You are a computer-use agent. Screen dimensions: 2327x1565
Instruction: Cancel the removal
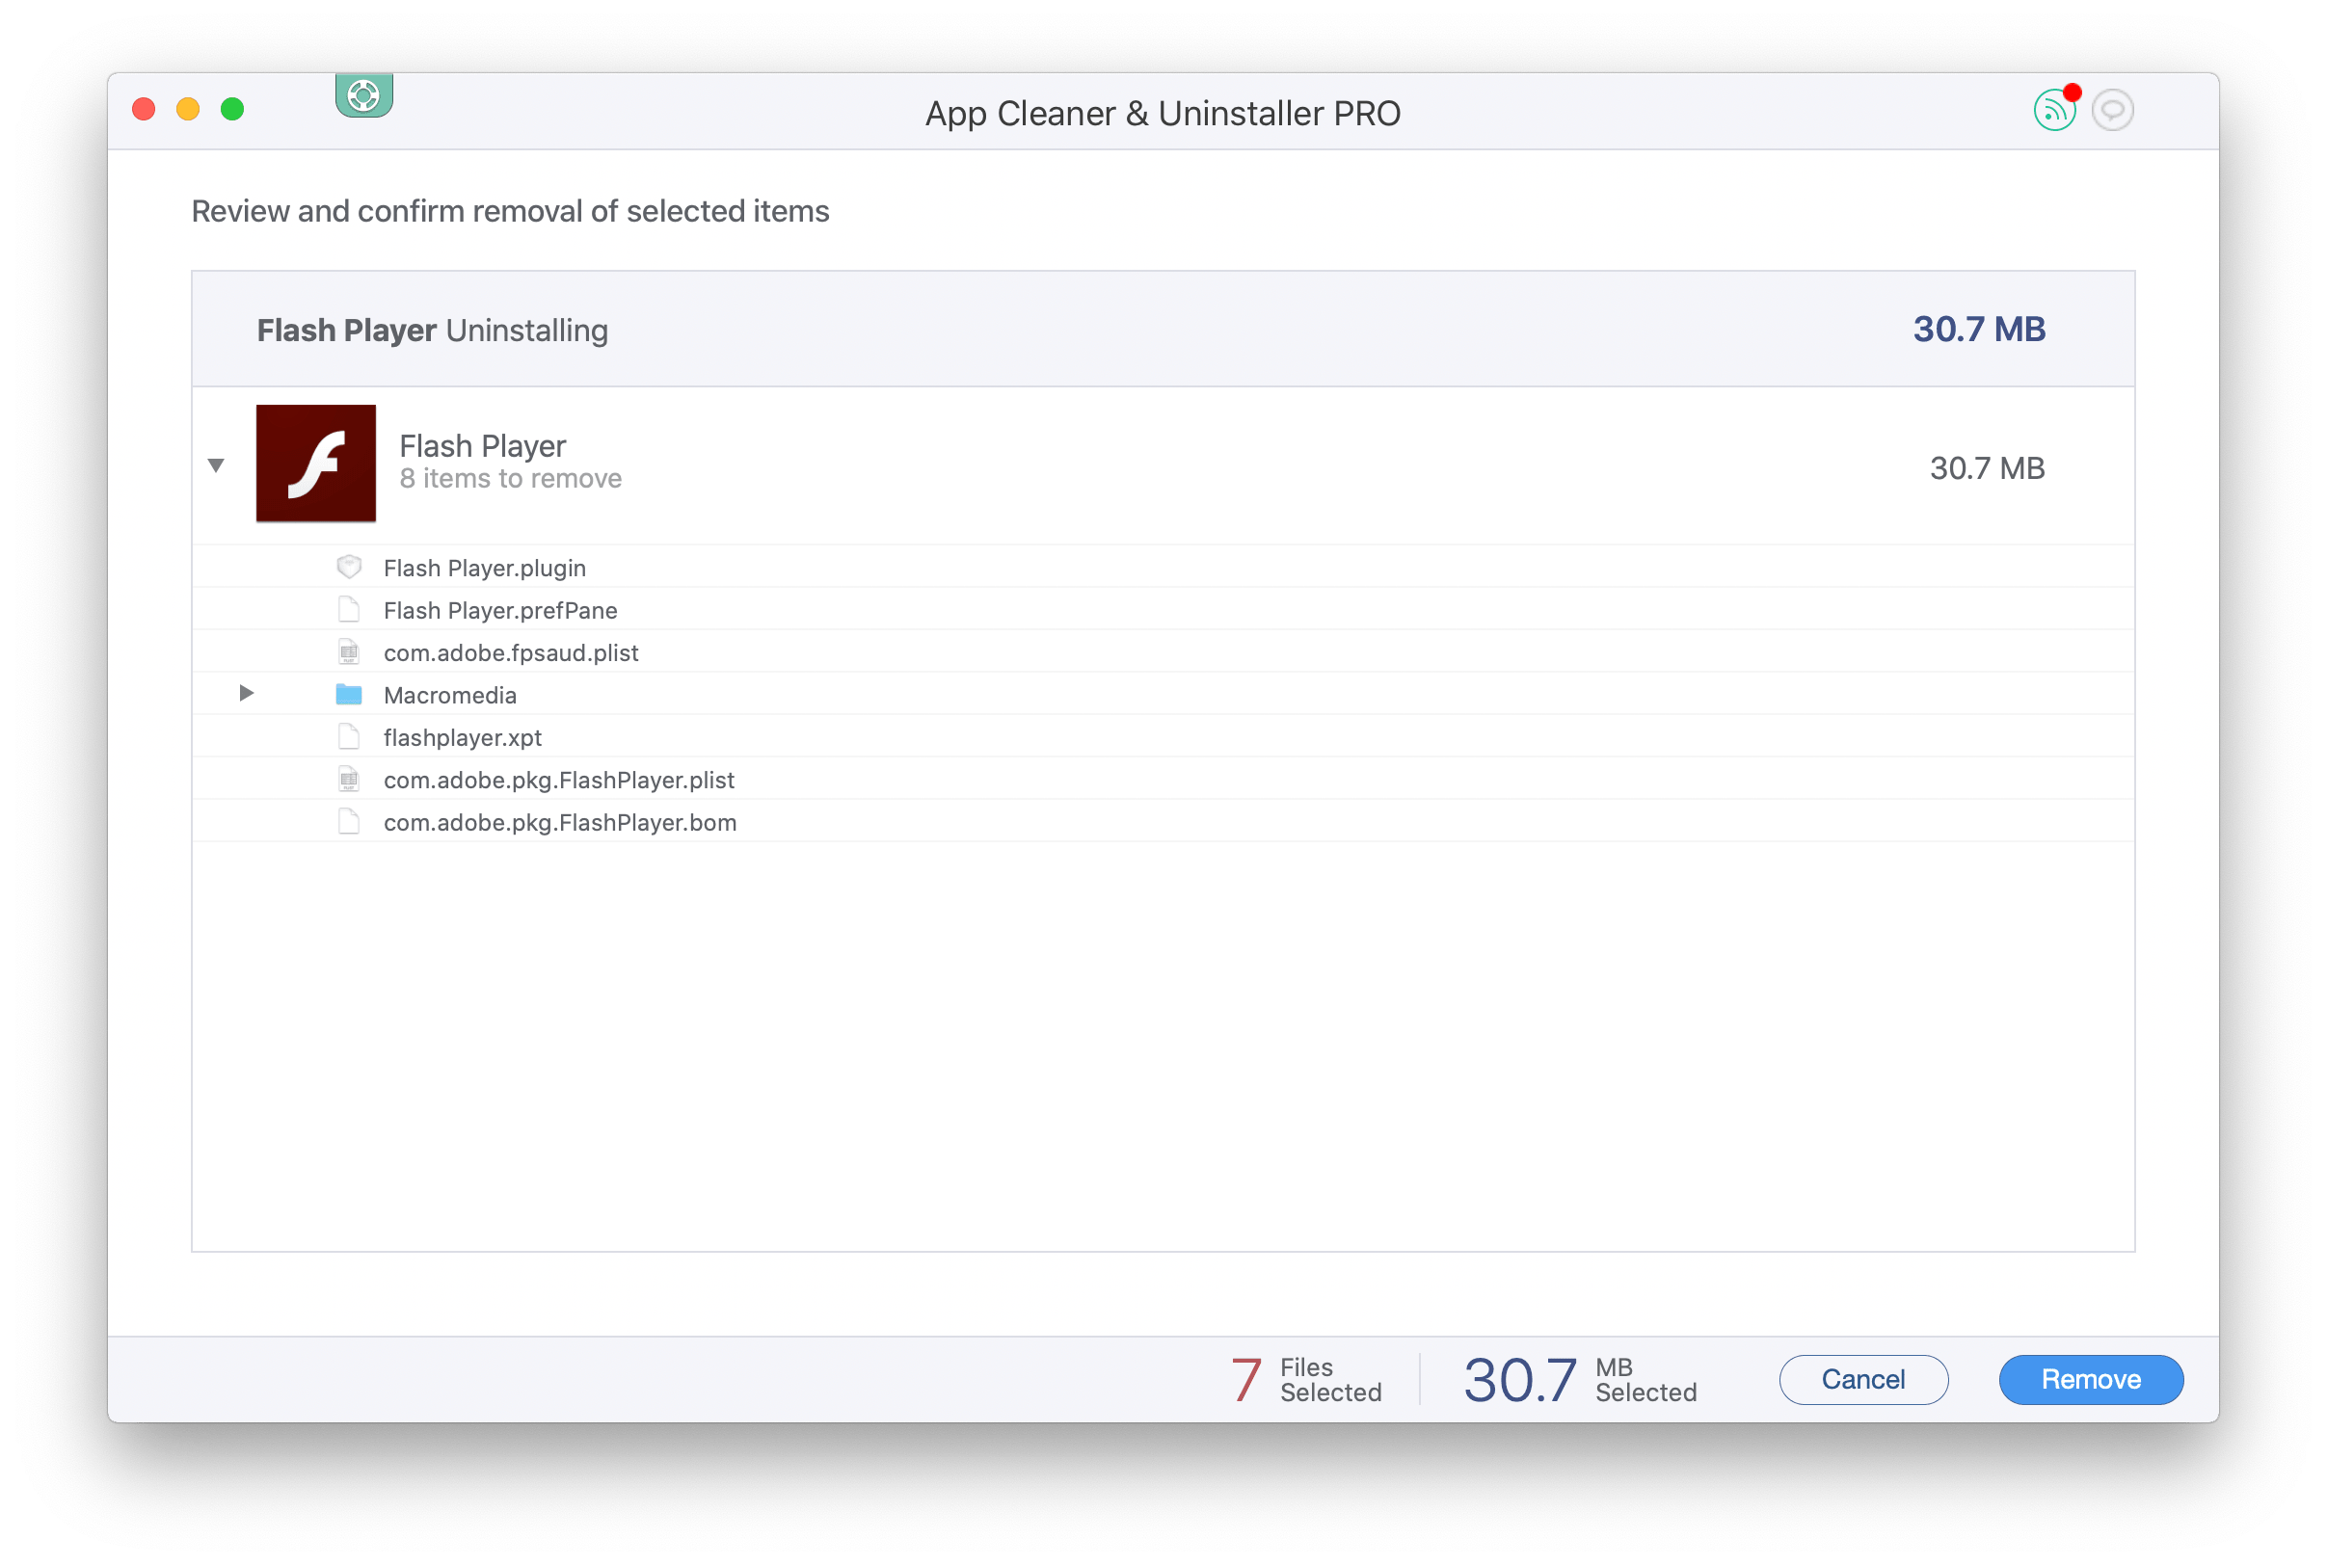[x=1862, y=1379]
